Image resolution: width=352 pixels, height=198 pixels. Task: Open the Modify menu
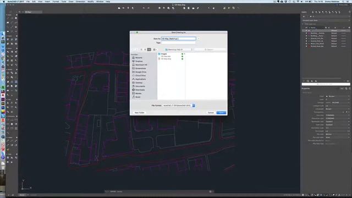click(x=90, y=2)
